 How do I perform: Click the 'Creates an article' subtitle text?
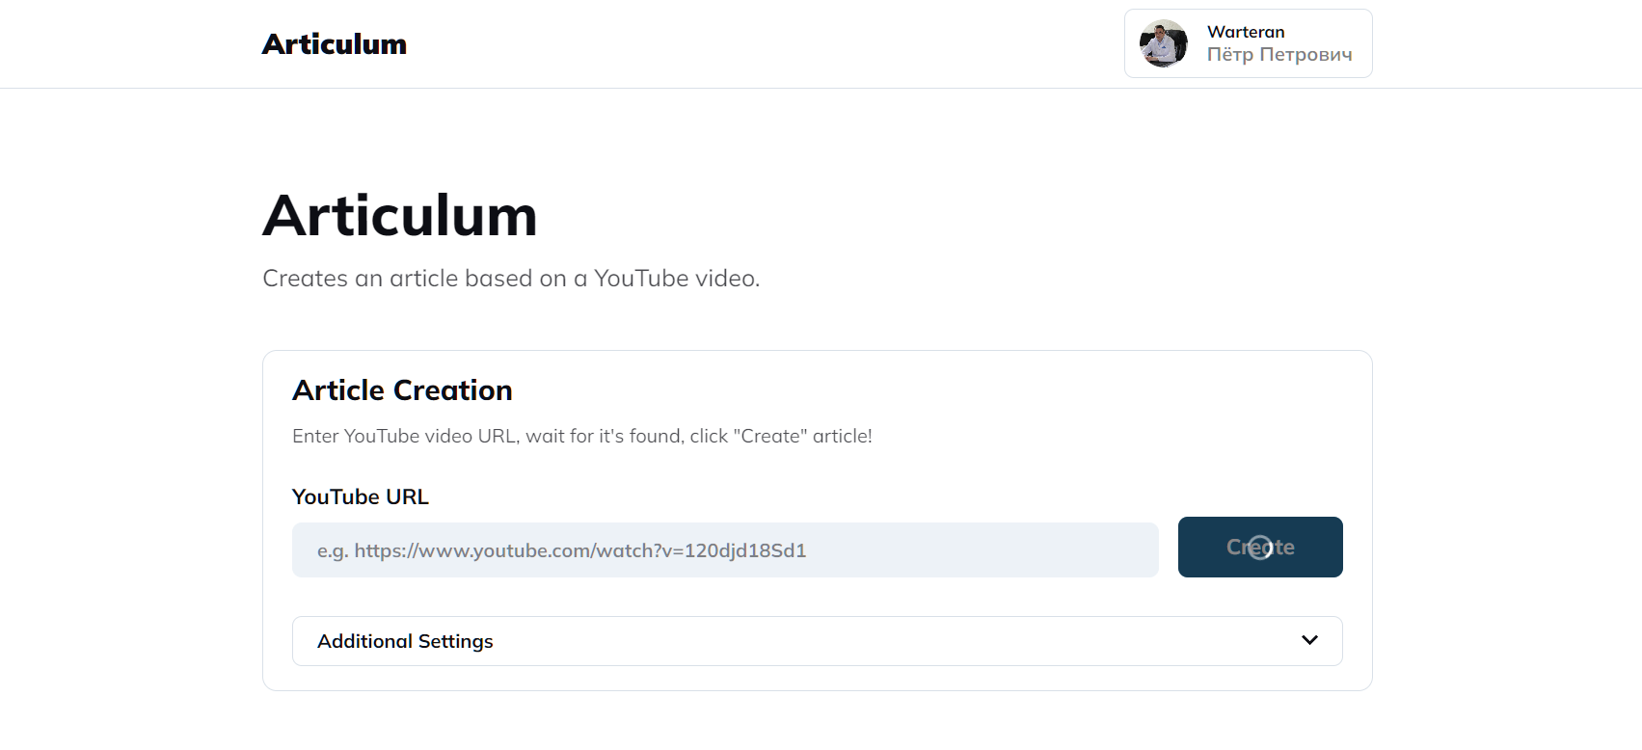[511, 279]
